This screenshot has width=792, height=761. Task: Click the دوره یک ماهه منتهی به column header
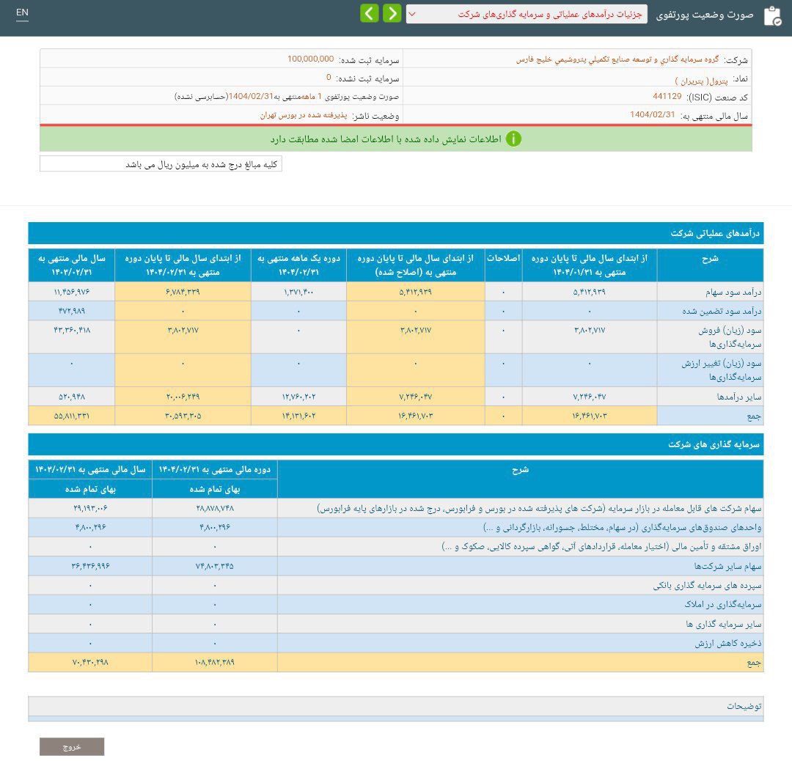point(298,265)
